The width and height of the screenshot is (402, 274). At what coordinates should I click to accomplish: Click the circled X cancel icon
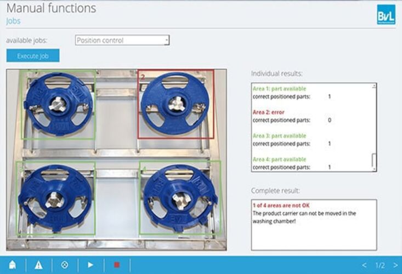(65, 265)
